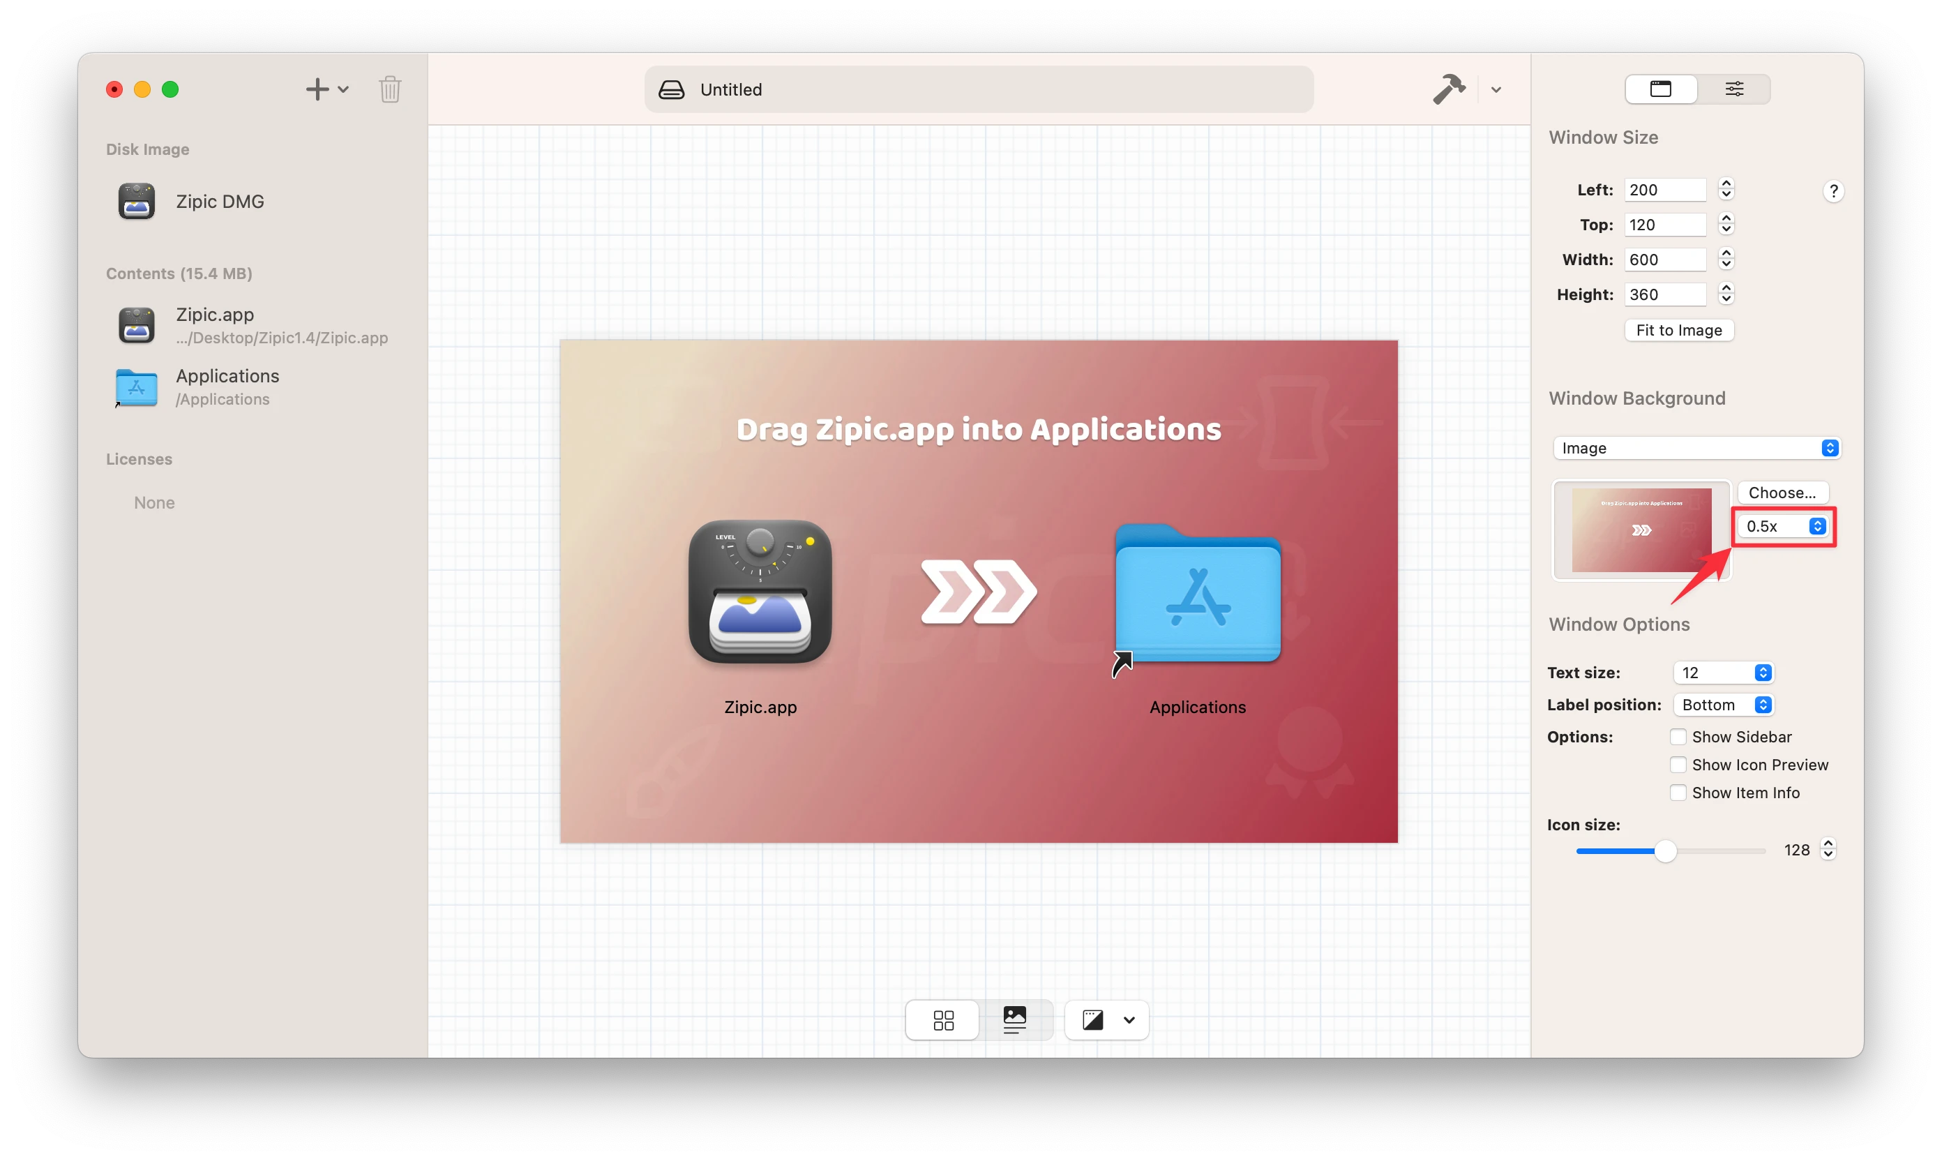1942x1161 pixels.
Task: Switch to the settings sliders tab
Action: coord(1734,89)
